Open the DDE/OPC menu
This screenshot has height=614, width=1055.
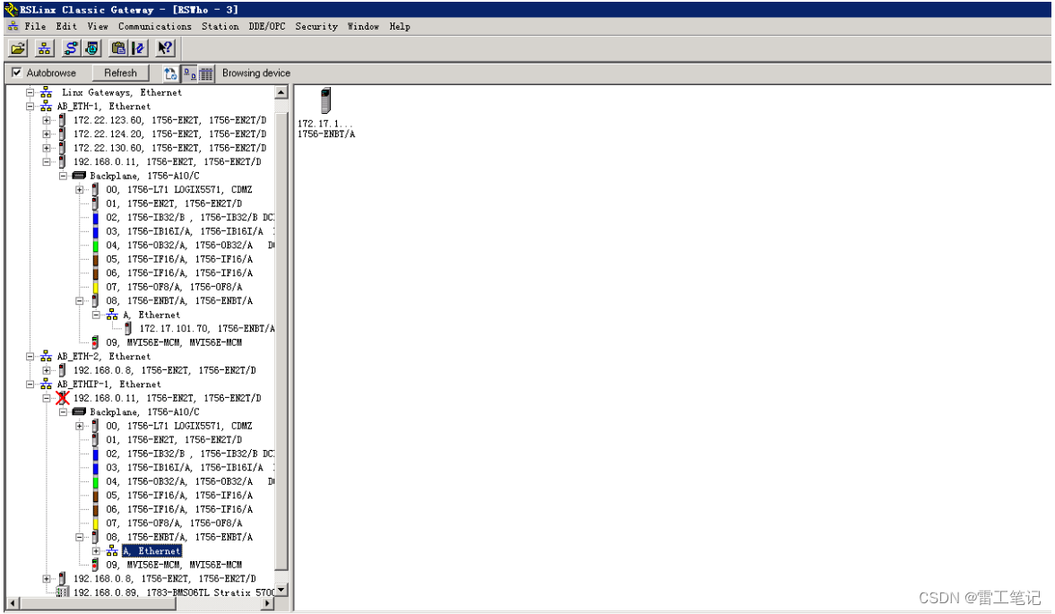pos(267,26)
